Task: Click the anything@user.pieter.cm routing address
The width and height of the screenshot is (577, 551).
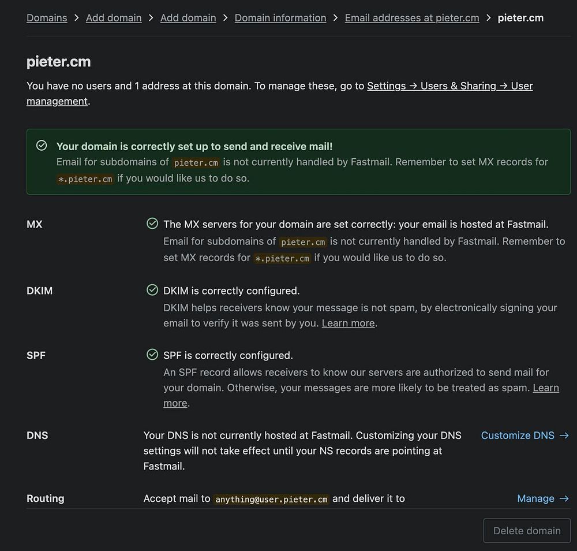Action: (x=271, y=499)
